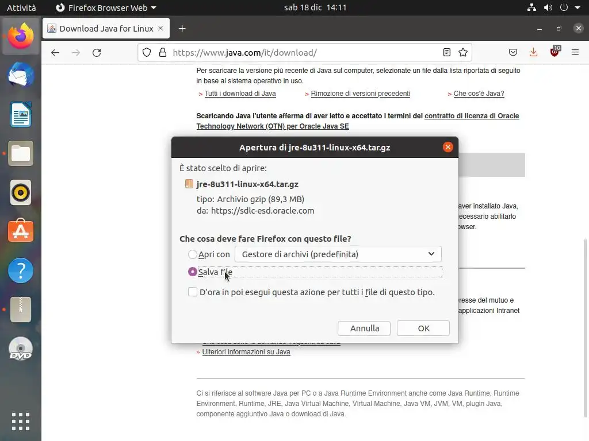Bookmark this page with star
589x441 pixels.
(x=463, y=52)
